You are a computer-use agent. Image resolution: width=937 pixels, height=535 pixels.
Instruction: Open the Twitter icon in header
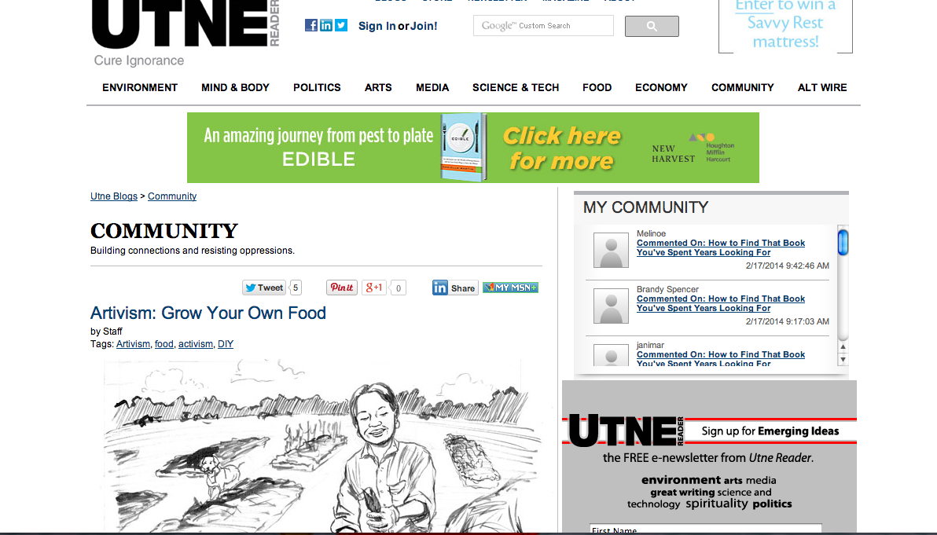(340, 25)
